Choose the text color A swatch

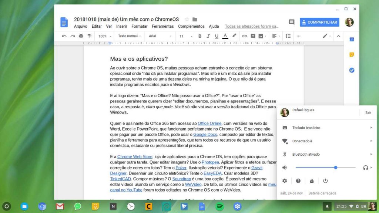225,36
